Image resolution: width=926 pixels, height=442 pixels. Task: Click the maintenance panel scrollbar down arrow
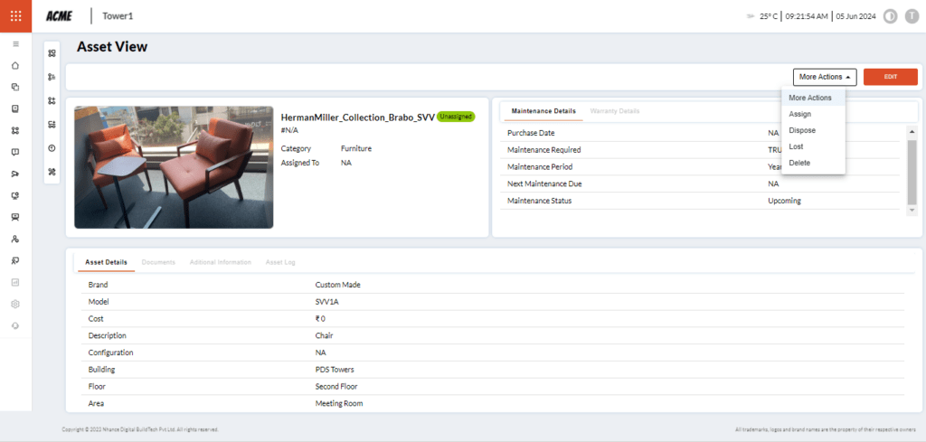click(912, 211)
